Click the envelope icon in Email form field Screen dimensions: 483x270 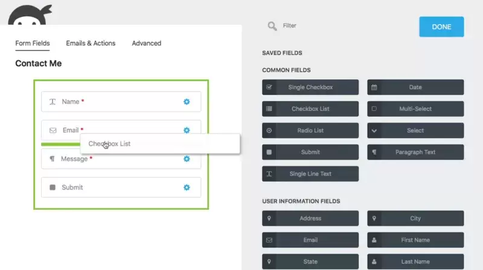pos(53,130)
